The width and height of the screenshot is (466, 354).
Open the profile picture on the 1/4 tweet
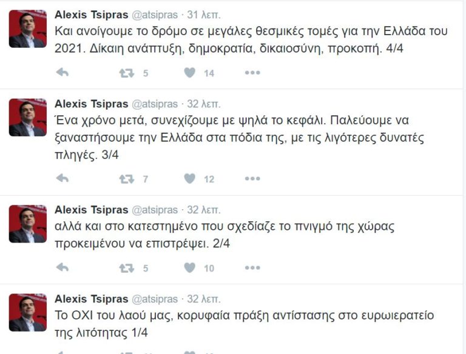[27, 312]
